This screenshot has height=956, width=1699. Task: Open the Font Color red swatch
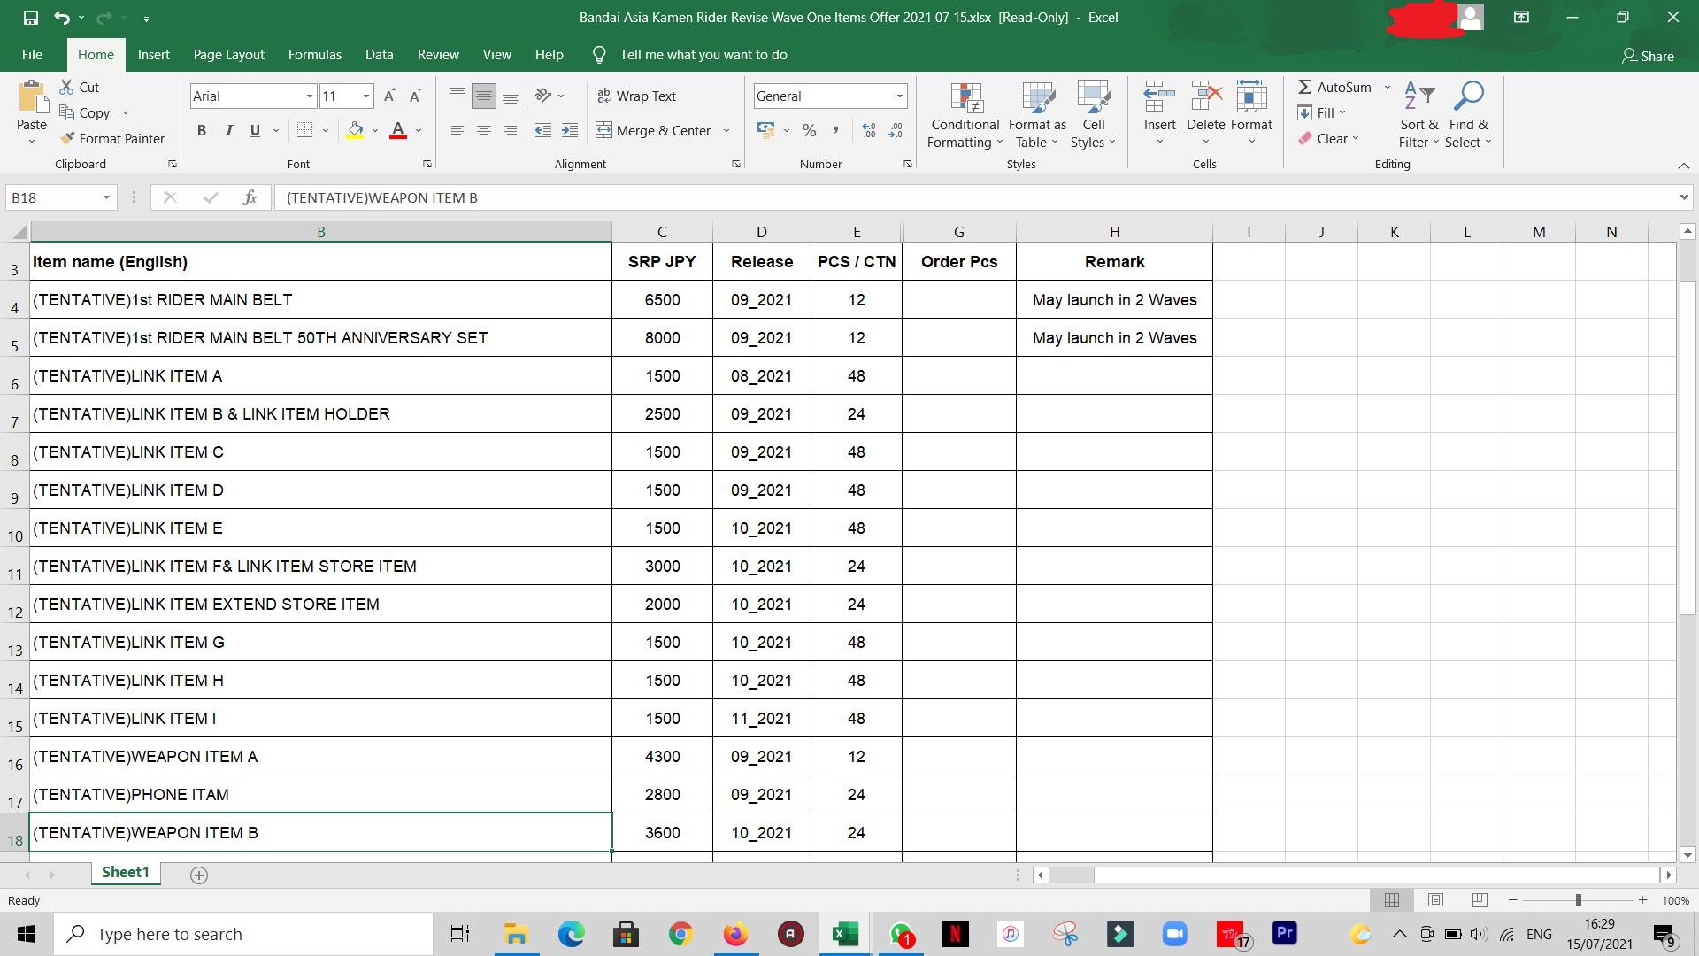(398, 130)
